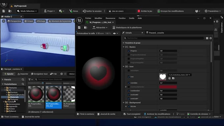Open the Fichier menu in material window

[88, 18]
